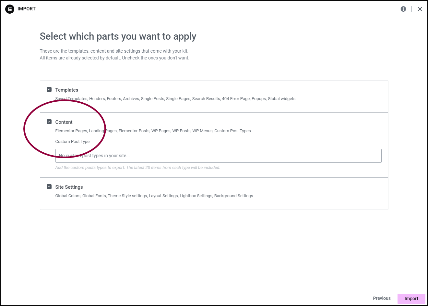Image resolution: width=428 pixels, height=306 pixels.
Task: Click the custom post types input field
Action: [219, 156]
